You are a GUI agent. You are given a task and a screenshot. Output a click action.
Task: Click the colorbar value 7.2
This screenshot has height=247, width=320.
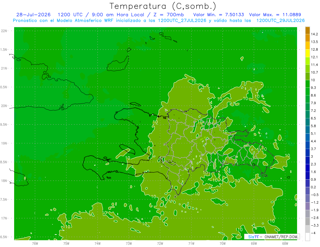pos(314,111)
